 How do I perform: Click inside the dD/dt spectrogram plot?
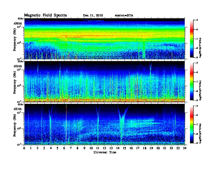[x=104, y=82]
